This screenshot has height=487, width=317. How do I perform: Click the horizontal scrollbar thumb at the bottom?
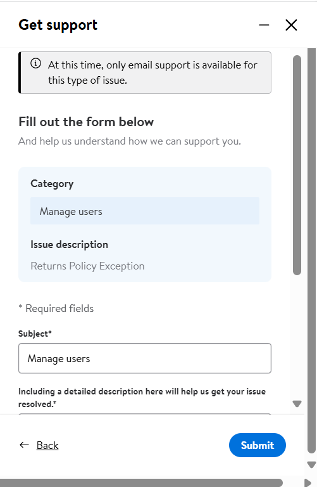[141, 483]
